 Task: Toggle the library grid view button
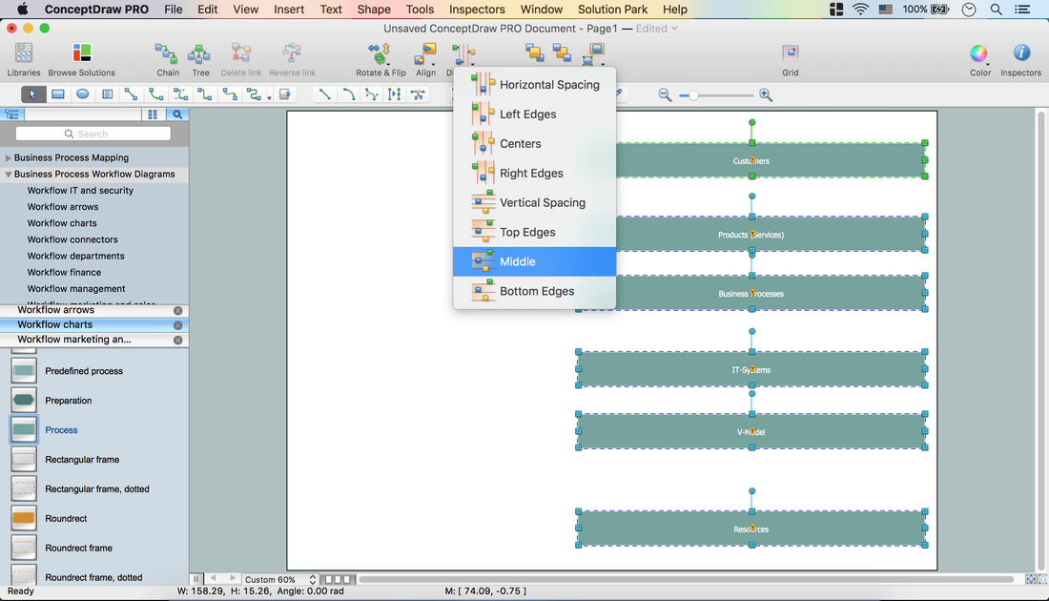click(x=153, y=114)
